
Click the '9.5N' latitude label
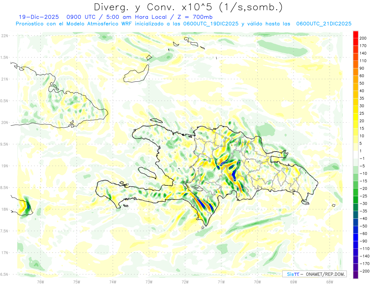pos(4,144)
